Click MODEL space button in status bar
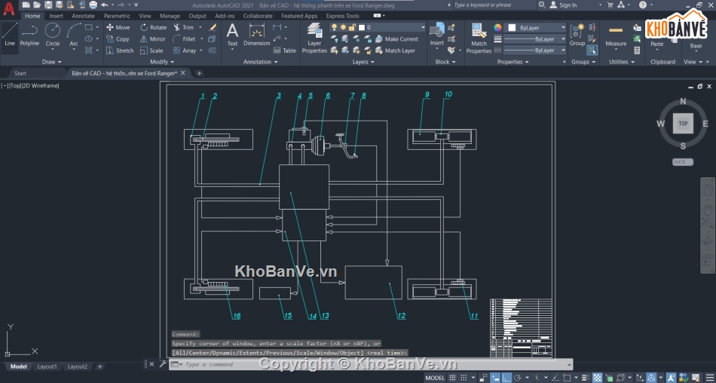 [435, 378]
